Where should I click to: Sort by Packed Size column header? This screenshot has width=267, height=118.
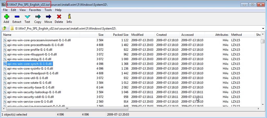tap(117, 35)
